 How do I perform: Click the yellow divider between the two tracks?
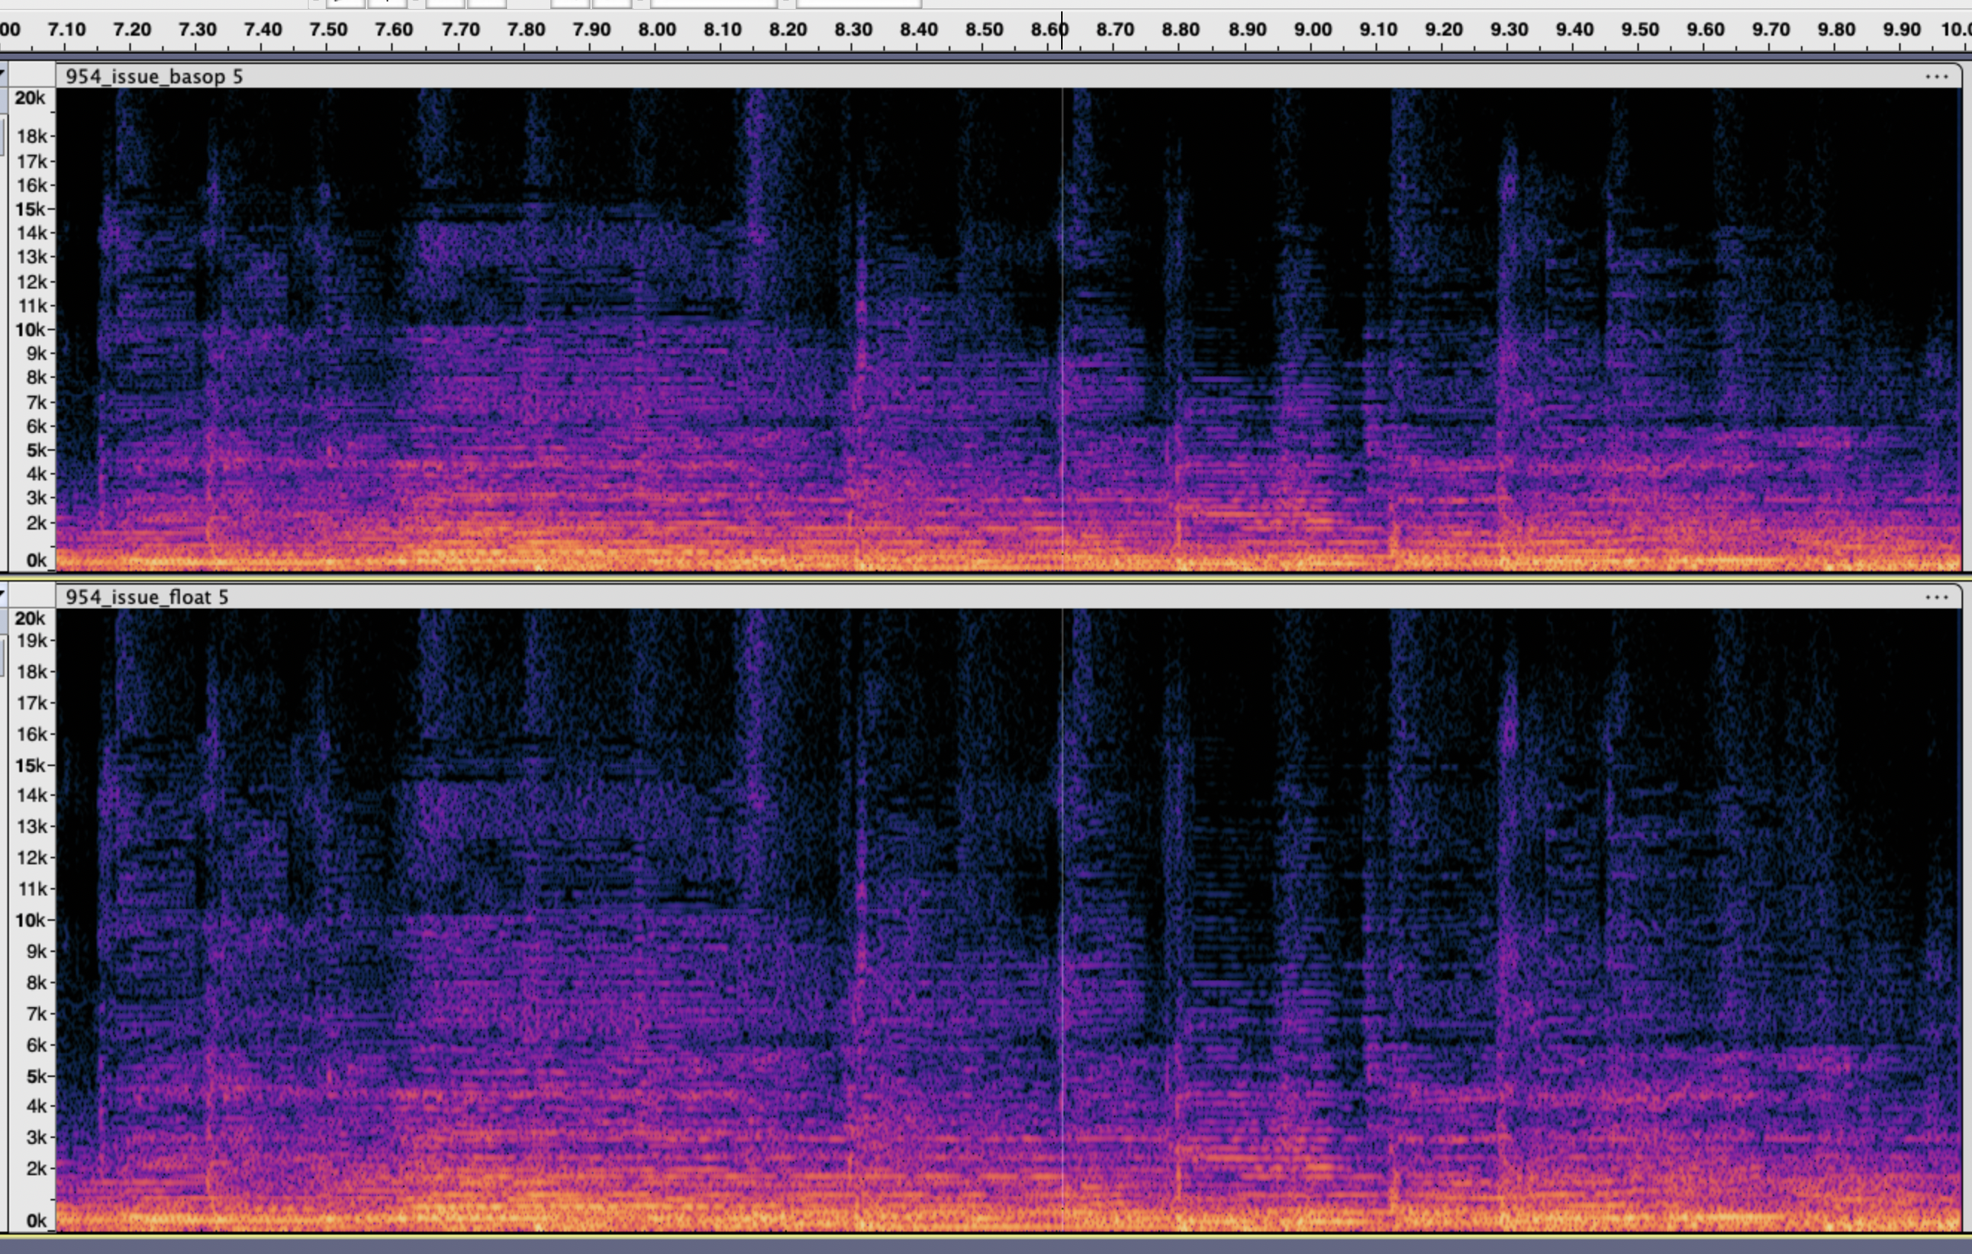pos(983,578)
